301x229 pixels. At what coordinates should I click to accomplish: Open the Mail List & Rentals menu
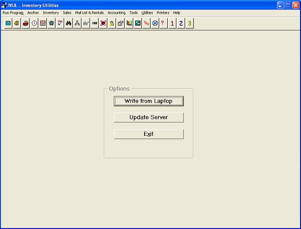click(x=90, y=13)
